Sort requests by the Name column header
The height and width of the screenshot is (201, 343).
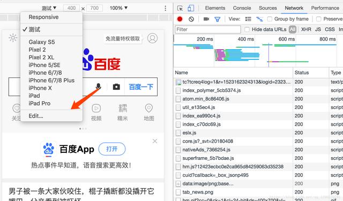point(233,73)
